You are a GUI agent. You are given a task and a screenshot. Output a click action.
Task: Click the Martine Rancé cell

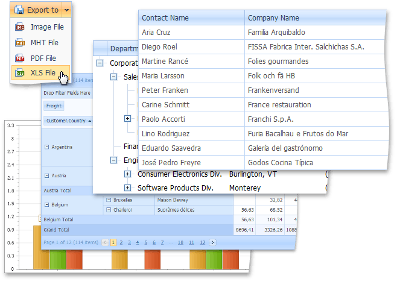click(192, 62)
